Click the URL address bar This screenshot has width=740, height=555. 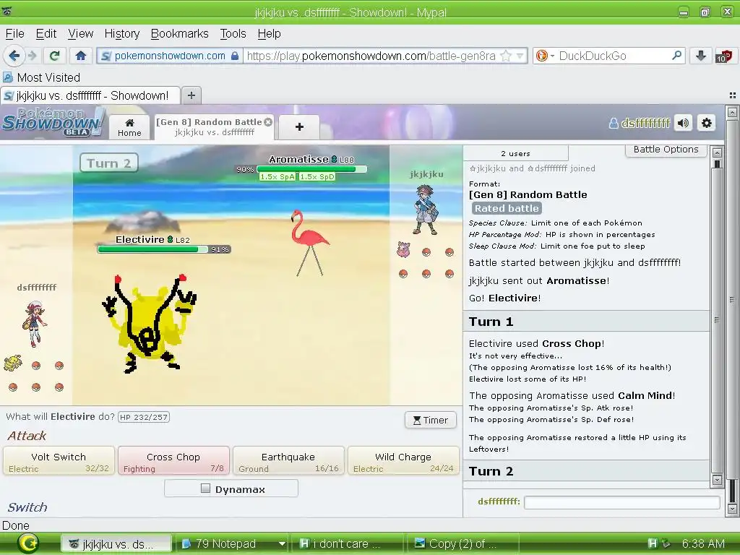[x=371, y=56]
